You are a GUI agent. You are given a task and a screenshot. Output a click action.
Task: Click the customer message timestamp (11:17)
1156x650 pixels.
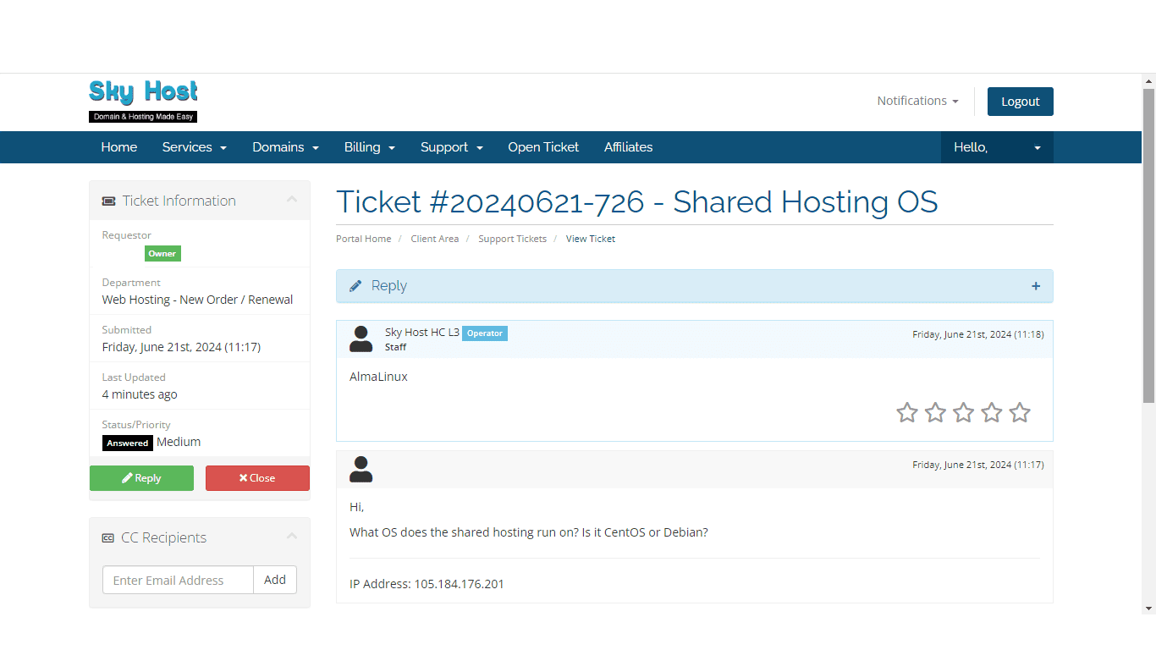(978, 465)
